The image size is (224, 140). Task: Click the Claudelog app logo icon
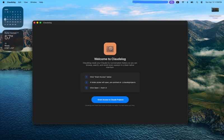110,49
